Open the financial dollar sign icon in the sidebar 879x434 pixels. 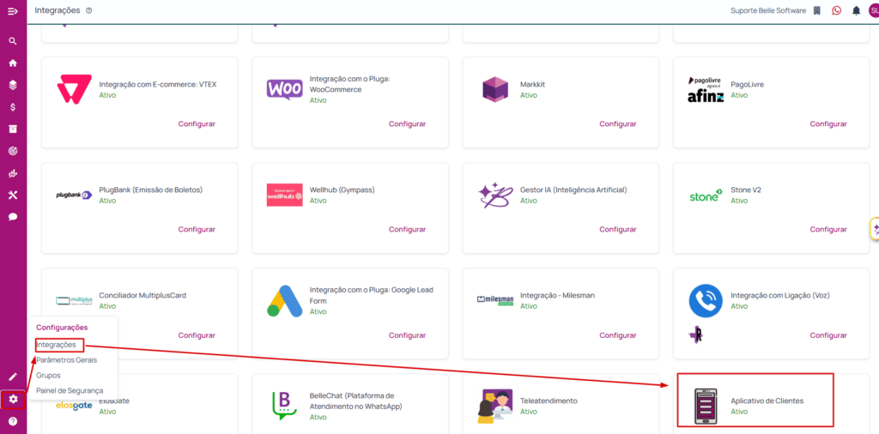pyautogui.click(x=13, y=107)
